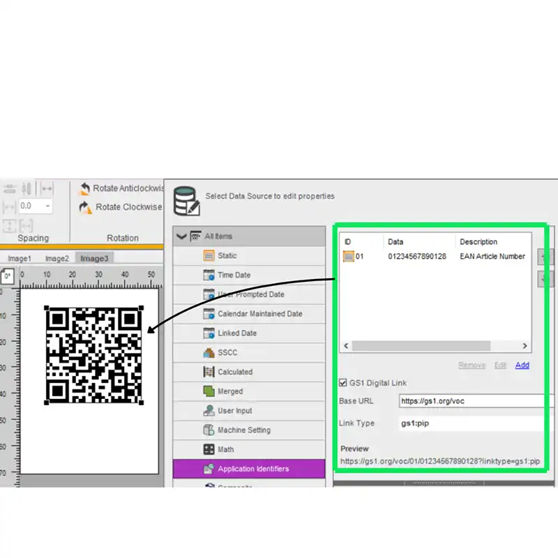Click the Preview URL text
Screen dimensions: 558x558
click(x=440, y=462)
